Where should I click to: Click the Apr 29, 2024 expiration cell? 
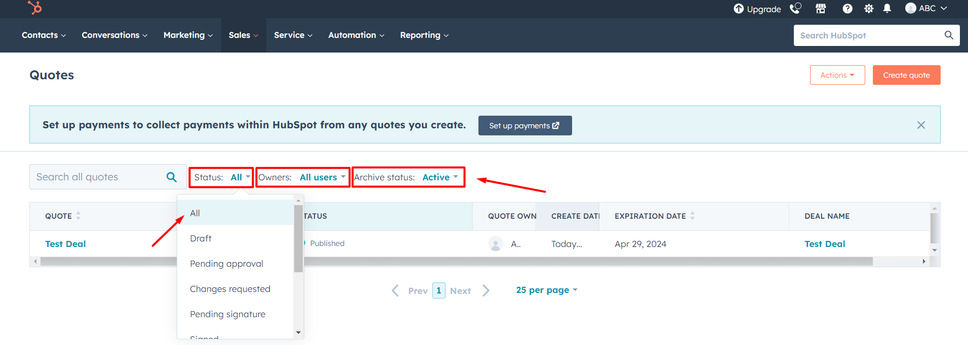click(640, 244)
